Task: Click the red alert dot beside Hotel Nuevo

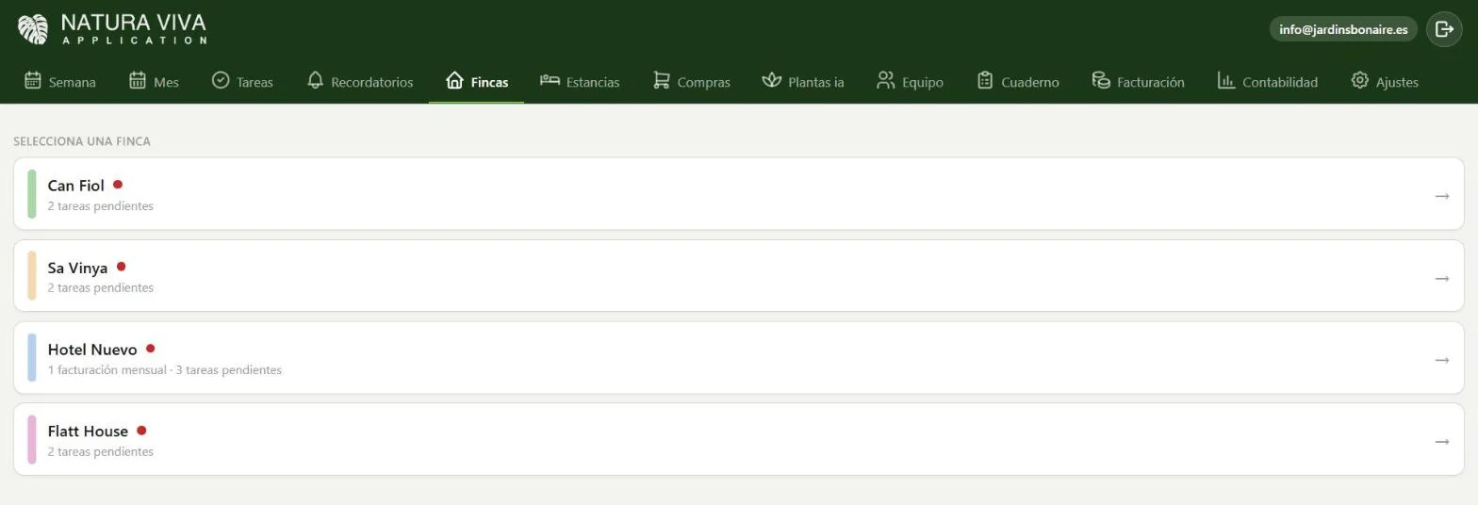Action: click(x=150, y=349)
